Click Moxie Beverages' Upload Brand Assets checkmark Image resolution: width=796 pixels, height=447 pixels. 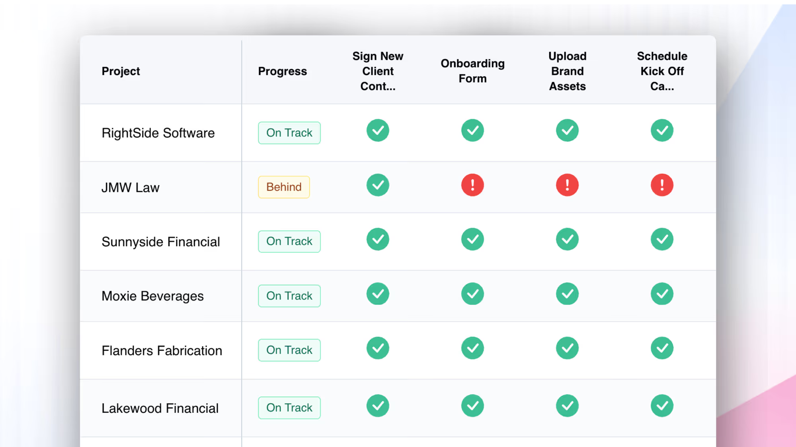click(x=567, y=294)
